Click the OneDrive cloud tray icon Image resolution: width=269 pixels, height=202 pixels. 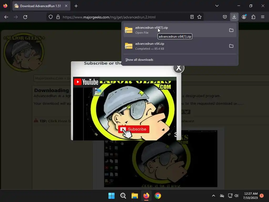pyautogui.click(x=222, y=196)
